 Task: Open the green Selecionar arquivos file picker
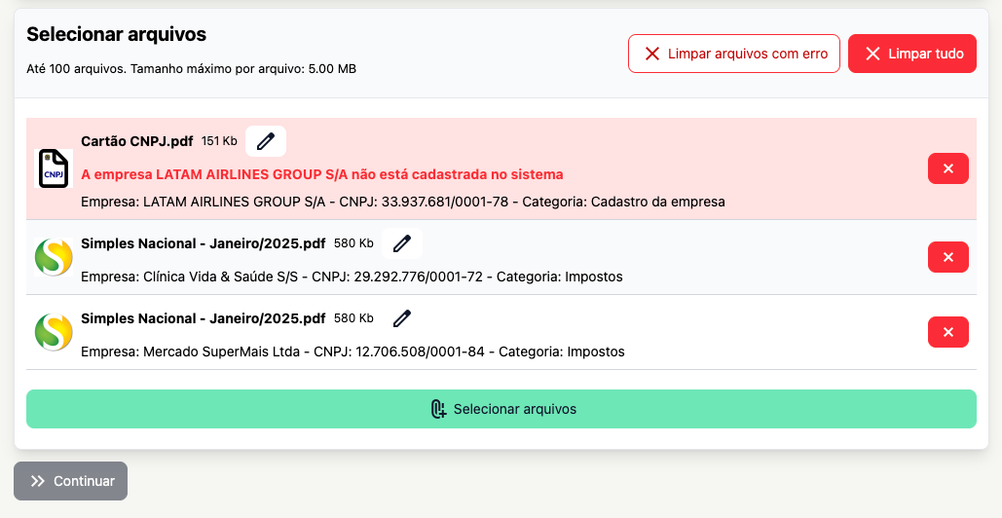coord(501,409)
